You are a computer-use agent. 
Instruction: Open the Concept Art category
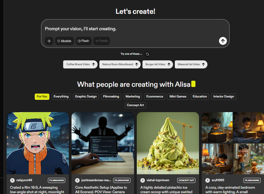(135, 105)
